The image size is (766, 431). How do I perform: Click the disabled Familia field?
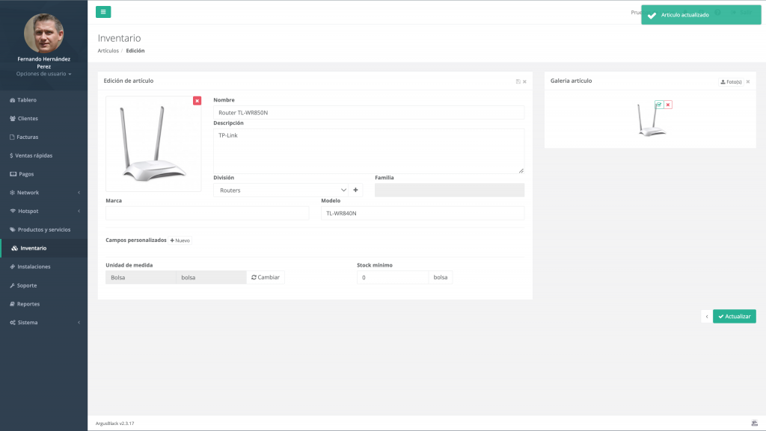[450, 190]
